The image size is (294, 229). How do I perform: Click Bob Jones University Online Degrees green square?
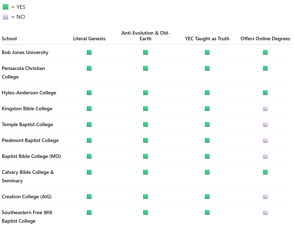click(265, 52)
